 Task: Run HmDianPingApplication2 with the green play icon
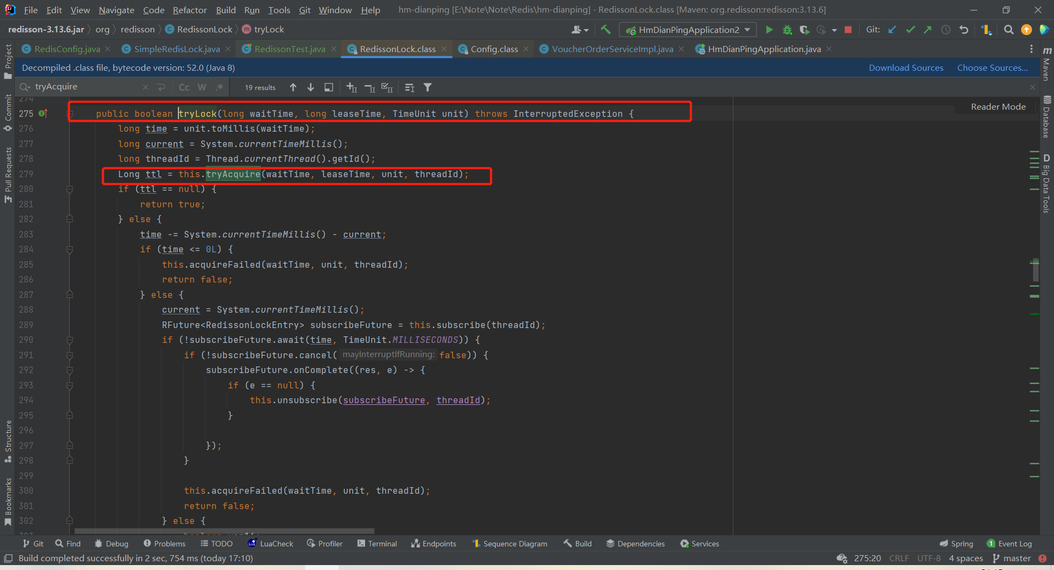click(769, 30)
